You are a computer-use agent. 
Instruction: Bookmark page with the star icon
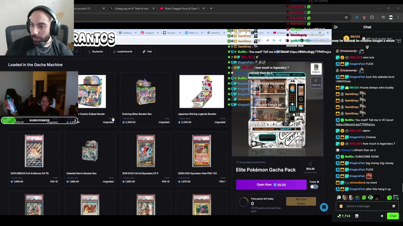pyautogui.click(x=346, y=18)
